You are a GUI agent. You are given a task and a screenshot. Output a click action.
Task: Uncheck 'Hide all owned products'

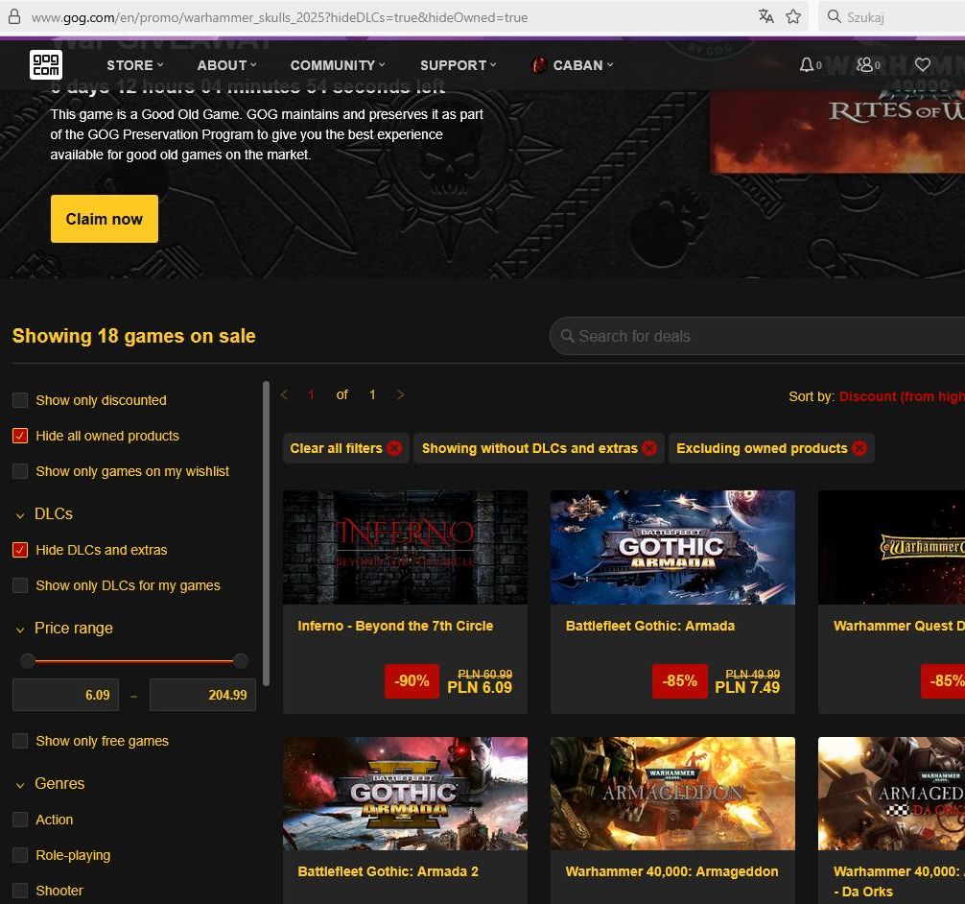[x=20, y=436]
